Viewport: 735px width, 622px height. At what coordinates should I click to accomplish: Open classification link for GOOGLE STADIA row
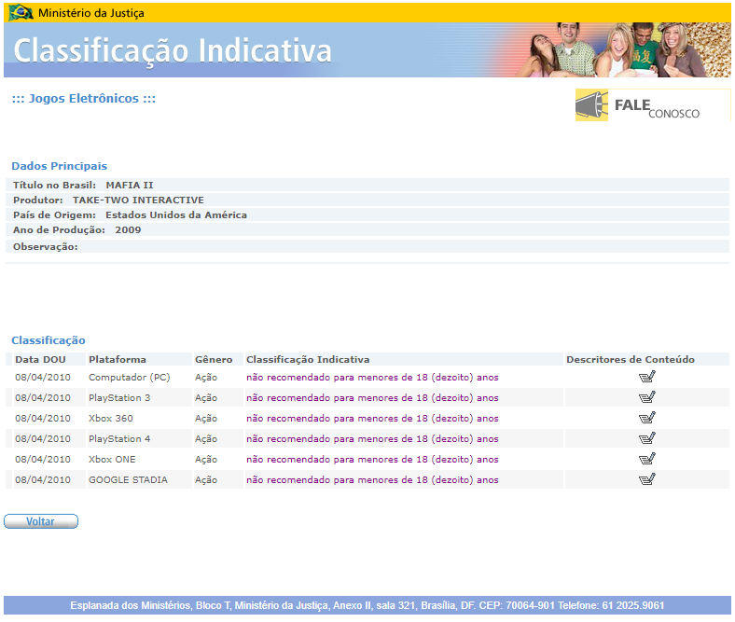(x=372, y=480)
